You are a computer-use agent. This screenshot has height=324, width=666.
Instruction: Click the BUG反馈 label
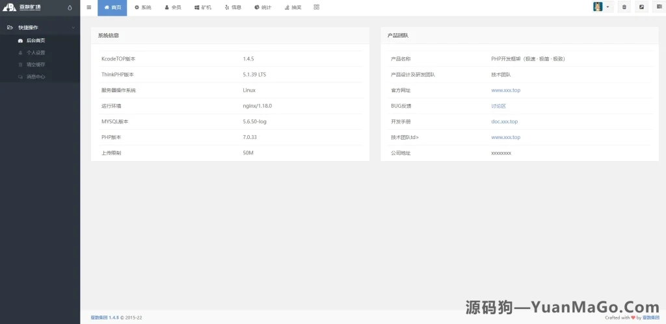401,106
